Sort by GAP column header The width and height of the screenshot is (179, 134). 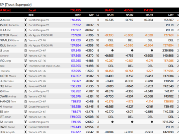point(91,15)
